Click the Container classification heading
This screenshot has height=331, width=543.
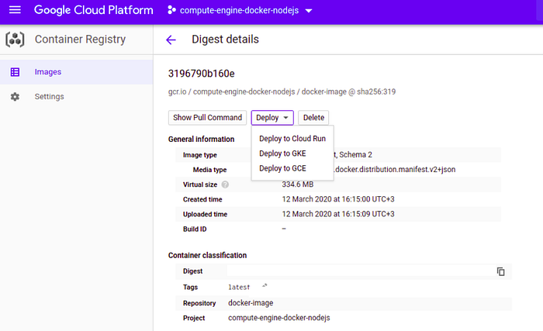pos(207,256)
